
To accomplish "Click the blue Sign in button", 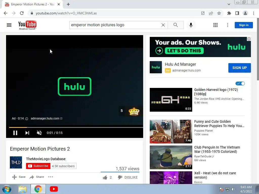I will pos(244,25).
